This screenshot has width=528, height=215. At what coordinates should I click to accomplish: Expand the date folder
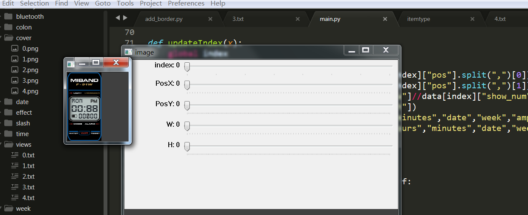tap(22, 102)
